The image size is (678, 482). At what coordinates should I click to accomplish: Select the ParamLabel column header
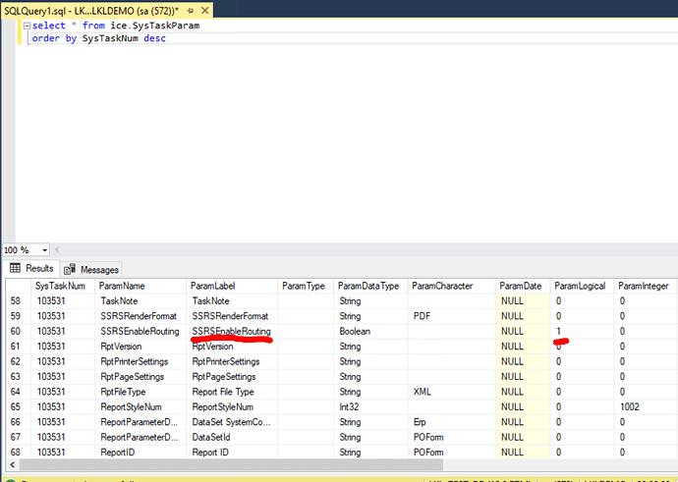[x=232, y=286]
